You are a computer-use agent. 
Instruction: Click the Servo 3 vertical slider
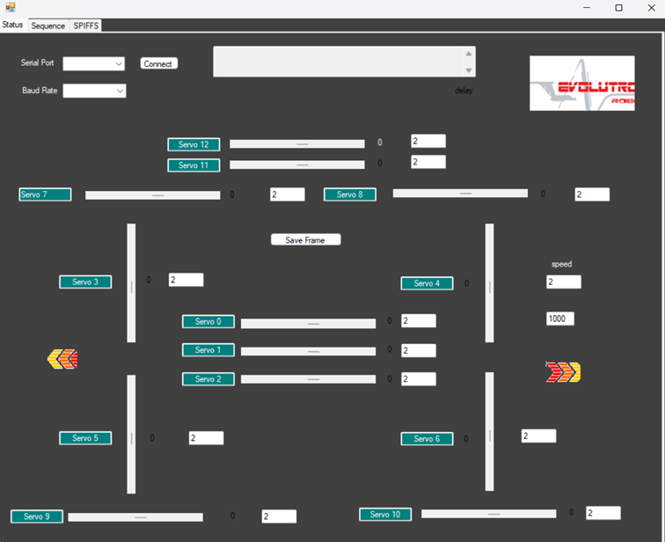(131, 283)
